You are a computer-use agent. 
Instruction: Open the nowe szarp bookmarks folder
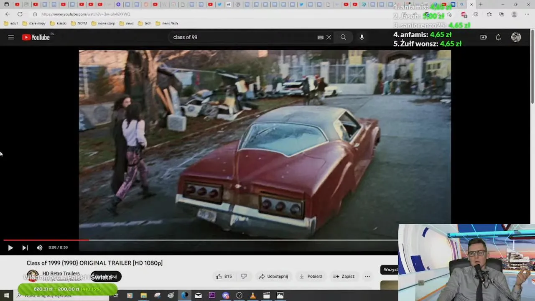pyautogui.click(x=103, y=23)
